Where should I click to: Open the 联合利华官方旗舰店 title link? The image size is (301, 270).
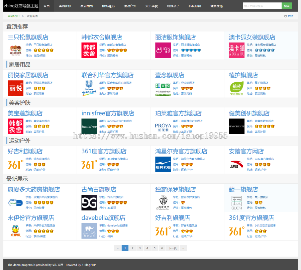107,75
